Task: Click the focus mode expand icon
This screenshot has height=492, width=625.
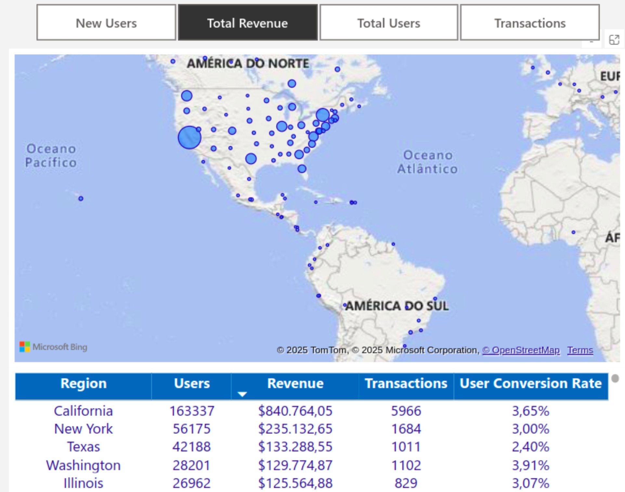Action: tap(614, 40)
